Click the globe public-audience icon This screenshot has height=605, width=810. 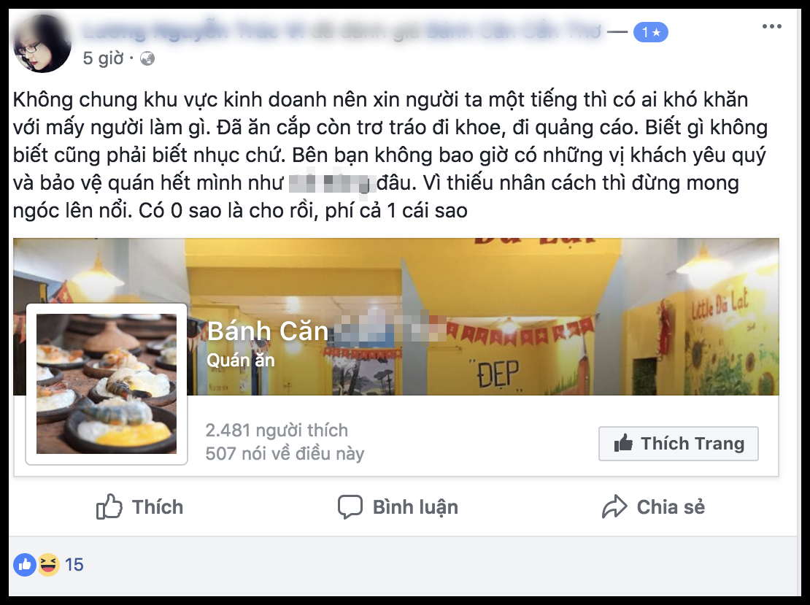tap(147, 58)
